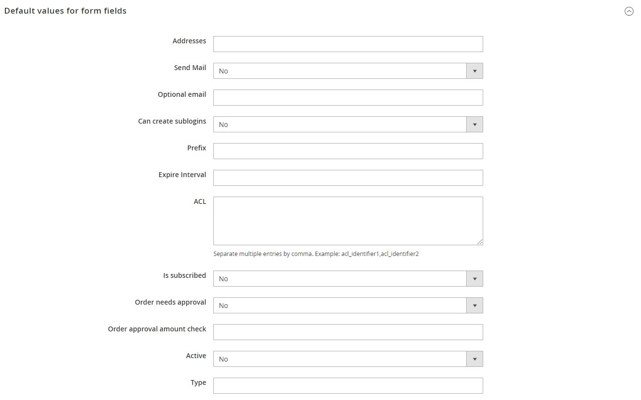Focus the Optional email text field
The image size is (641, 400).
coord(348,97)
